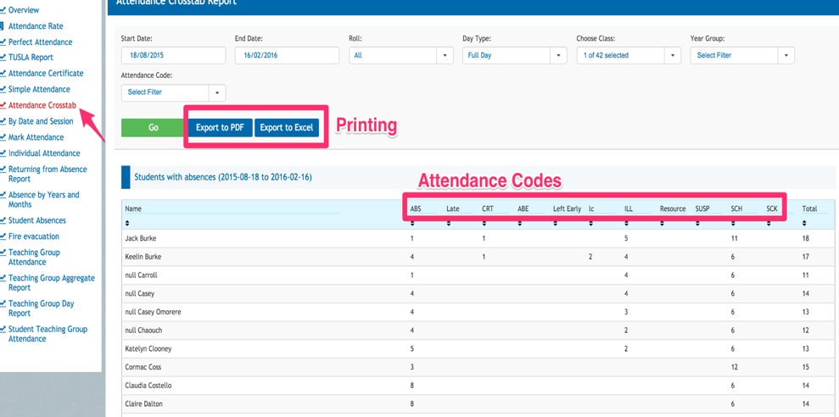
Task: Sort by CRT column arrows
Action: click(x=484, y=223)
